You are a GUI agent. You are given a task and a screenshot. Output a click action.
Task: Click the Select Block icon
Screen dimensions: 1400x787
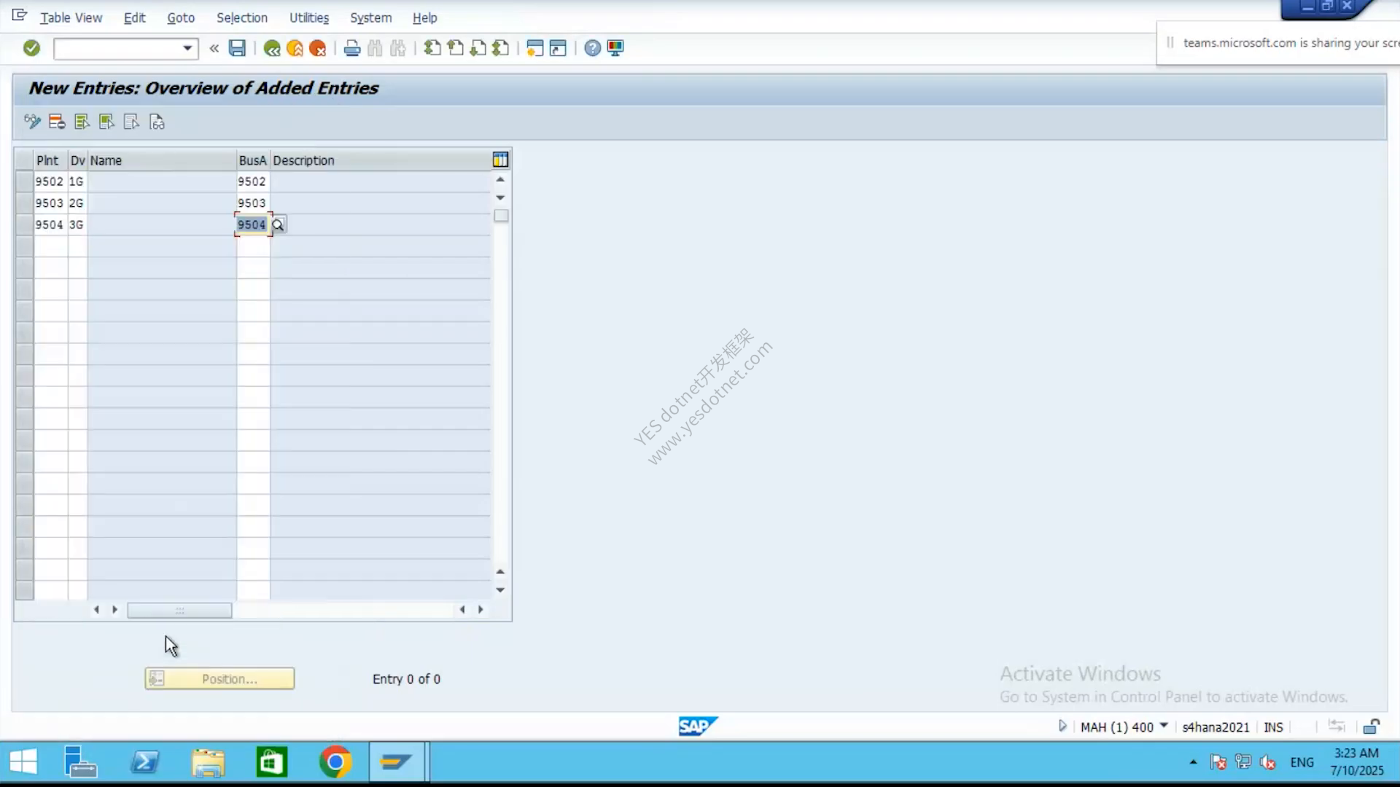[106, 122]
